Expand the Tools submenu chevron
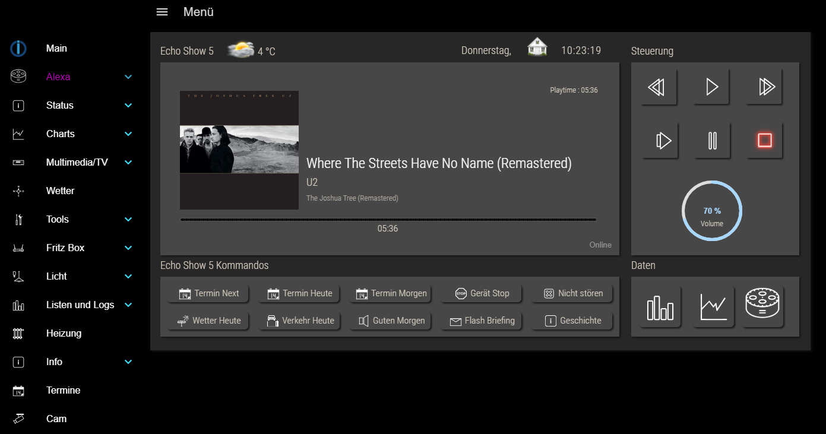This screenshot has width=826, height=434. 128,220
